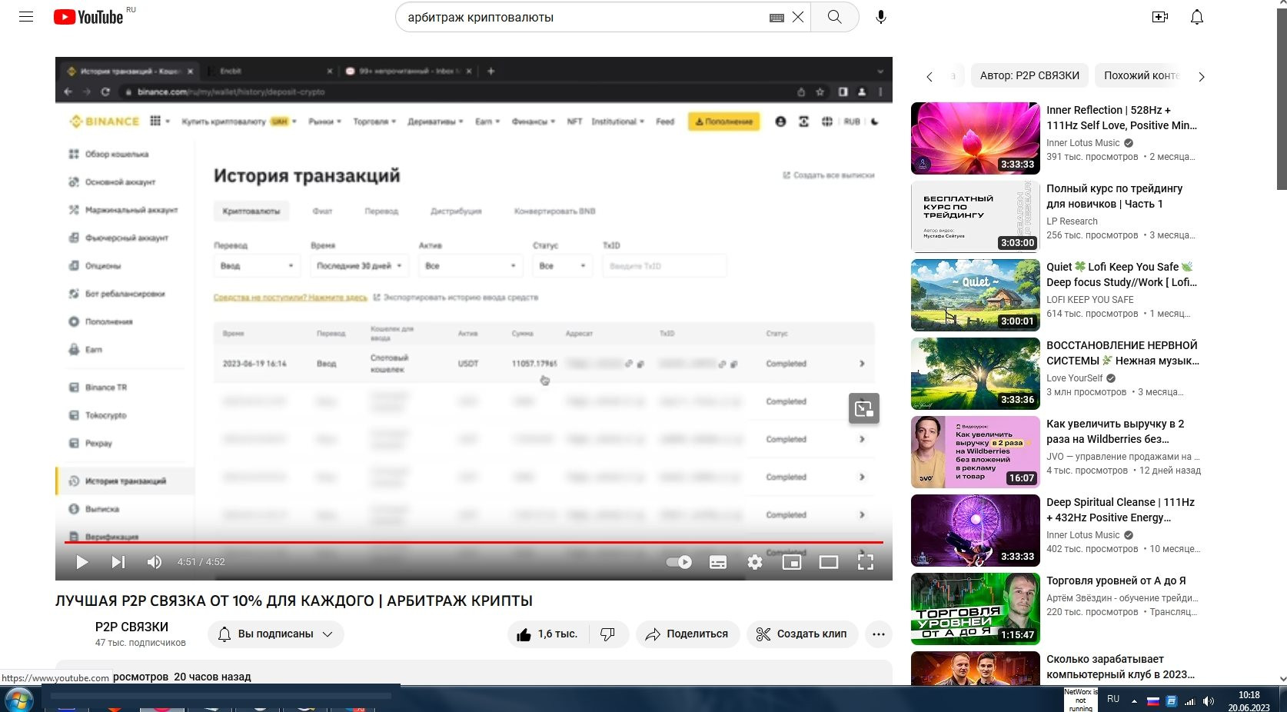
Task: Show previous chips with left arrow
Action: [x=929, y=76]
